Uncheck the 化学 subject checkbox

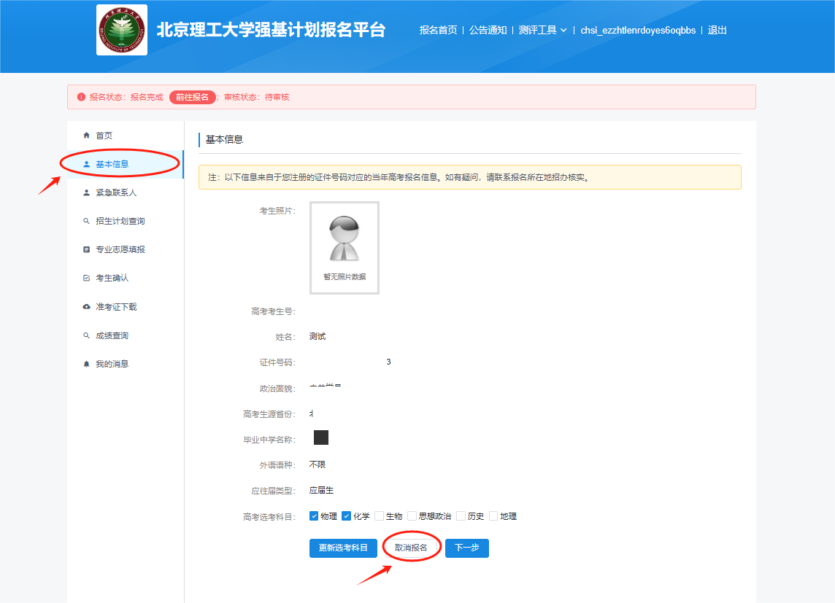[x=347, y=516]
